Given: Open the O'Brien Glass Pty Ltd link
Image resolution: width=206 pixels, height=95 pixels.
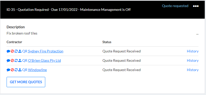Looking at the screenshot, I should coord(44,60).
